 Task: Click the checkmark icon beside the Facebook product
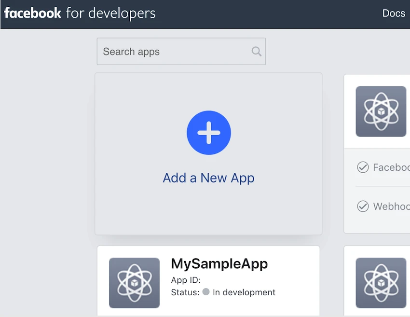coord(363,167)
